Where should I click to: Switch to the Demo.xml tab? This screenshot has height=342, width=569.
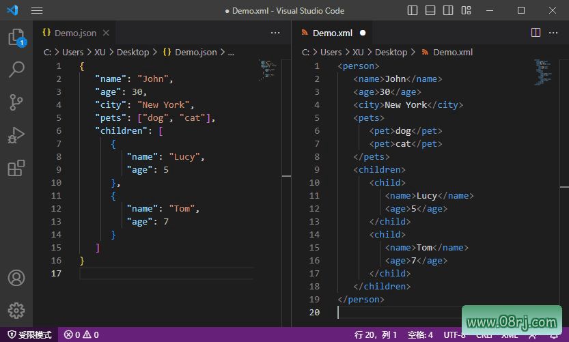point(333,33)
